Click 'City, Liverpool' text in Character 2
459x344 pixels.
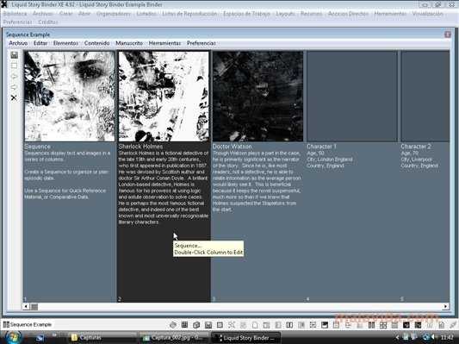coord(416,159)
